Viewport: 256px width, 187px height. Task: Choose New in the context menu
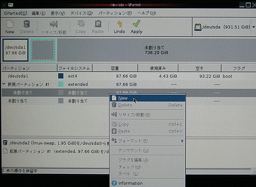[x=148, y=98]
